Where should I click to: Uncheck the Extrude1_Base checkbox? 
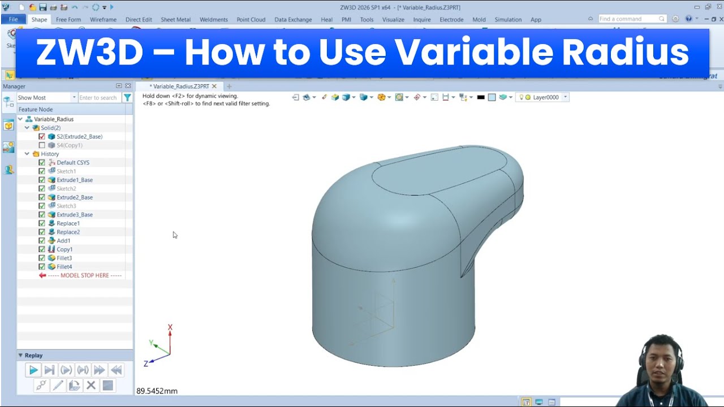(x=42, y=180)
